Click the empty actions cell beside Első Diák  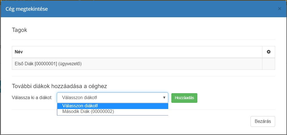click(x=269, y=64)
